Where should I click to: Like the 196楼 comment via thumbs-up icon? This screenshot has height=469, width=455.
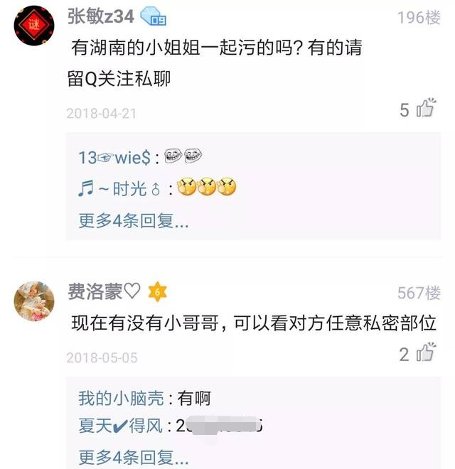point(426,108)
